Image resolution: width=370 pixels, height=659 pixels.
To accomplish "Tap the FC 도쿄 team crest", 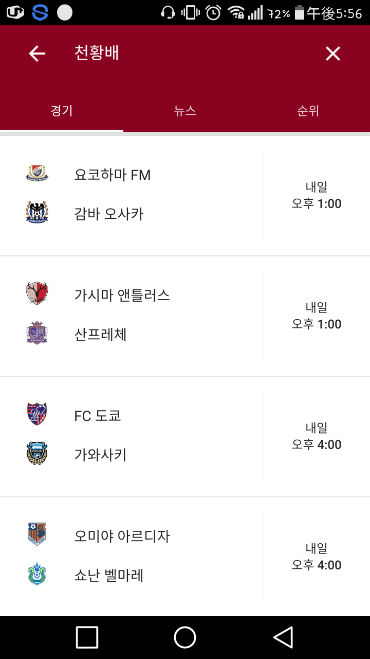I will point(37,414).
